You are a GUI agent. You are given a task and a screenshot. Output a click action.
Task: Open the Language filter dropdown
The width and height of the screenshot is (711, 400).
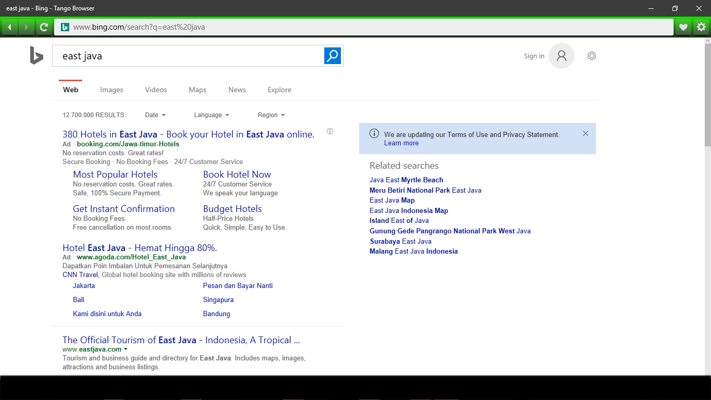click(211, 115)
